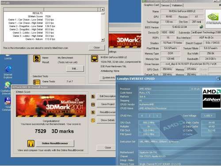Click the My Benchmark project icon
This screenshot has width=221, height=166.
[x=37, y=58]
